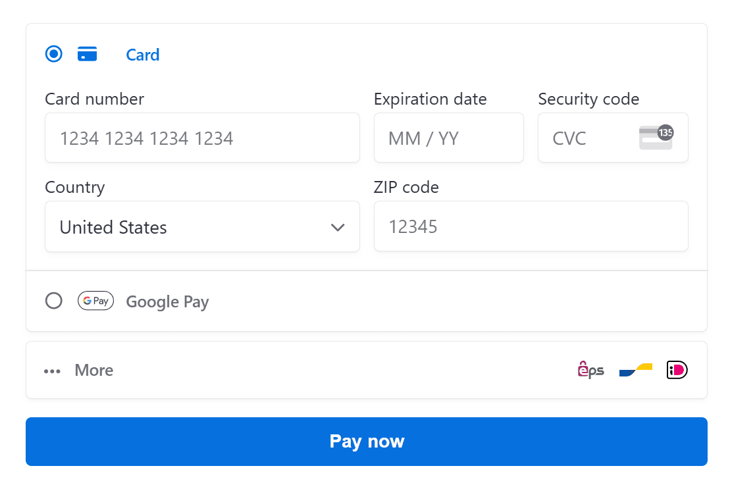Viewport: 730px width, 489px height.
Task: Click the More text label
Action: coord(93,370)
